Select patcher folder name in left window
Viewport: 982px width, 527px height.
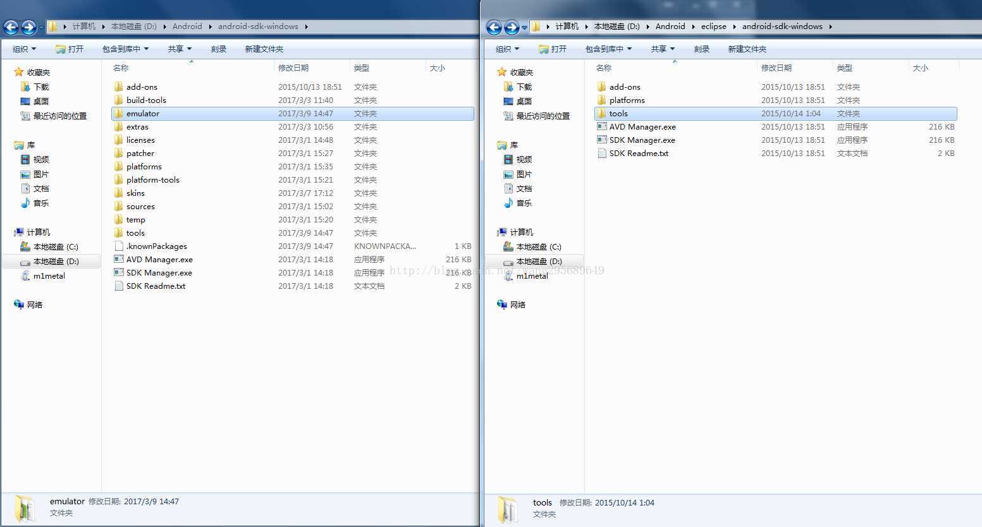tap(140, 154)
